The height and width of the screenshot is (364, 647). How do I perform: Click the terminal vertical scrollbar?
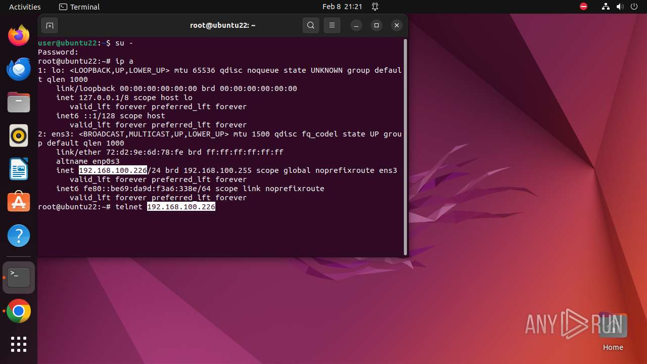(x=405, y=147)
